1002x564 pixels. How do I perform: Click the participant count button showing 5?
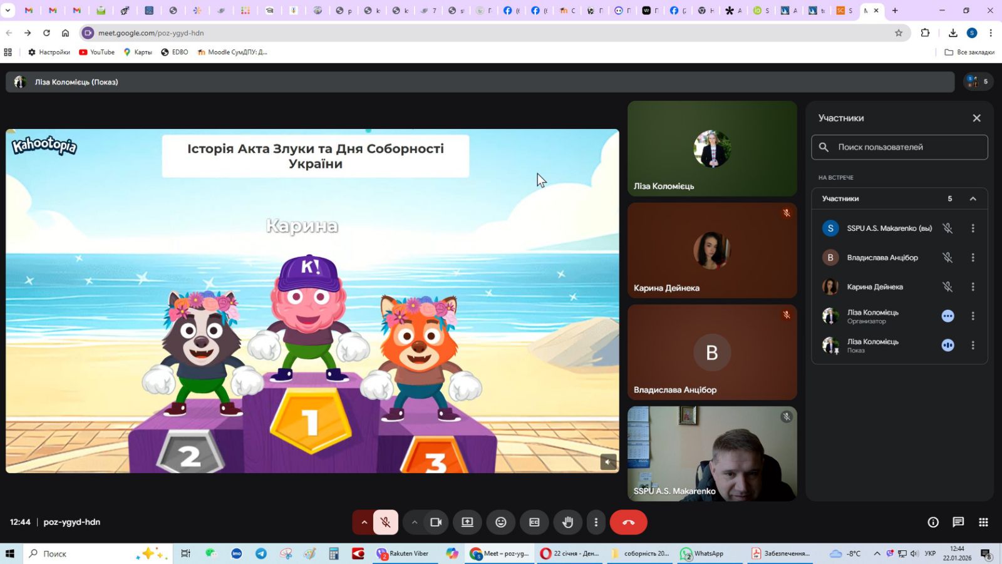[x=978, y=81]
